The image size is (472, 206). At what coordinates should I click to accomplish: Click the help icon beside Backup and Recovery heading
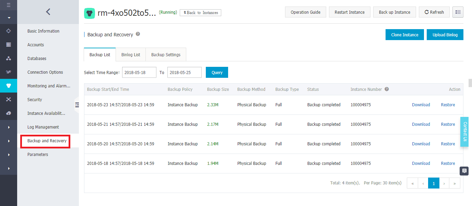[138, 34]
